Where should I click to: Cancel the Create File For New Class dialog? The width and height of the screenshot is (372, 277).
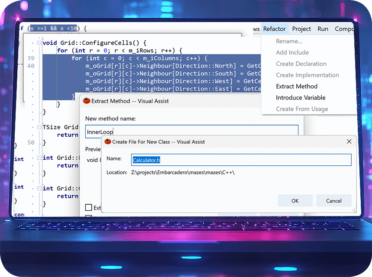[334, 200]
